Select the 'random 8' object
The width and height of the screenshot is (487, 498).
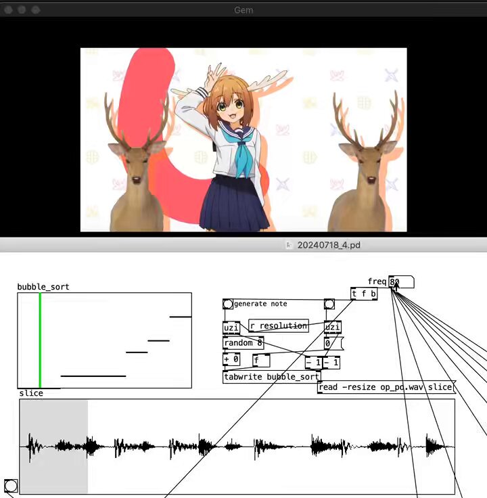click(243, 342)
